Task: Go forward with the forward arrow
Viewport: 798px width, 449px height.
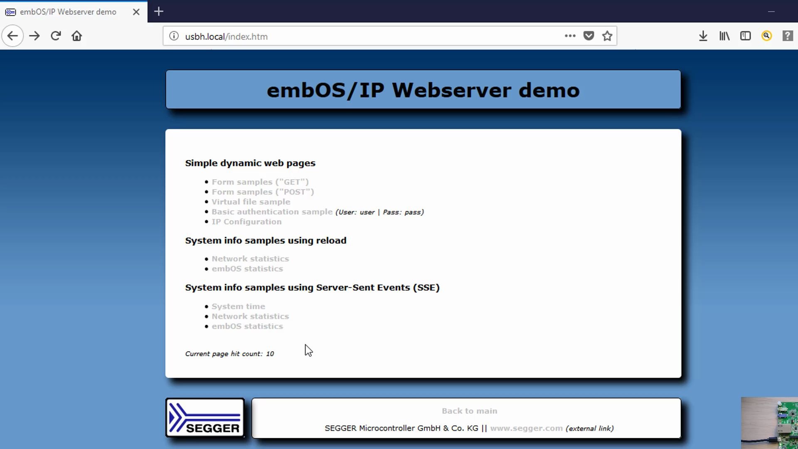Action: 34,36
